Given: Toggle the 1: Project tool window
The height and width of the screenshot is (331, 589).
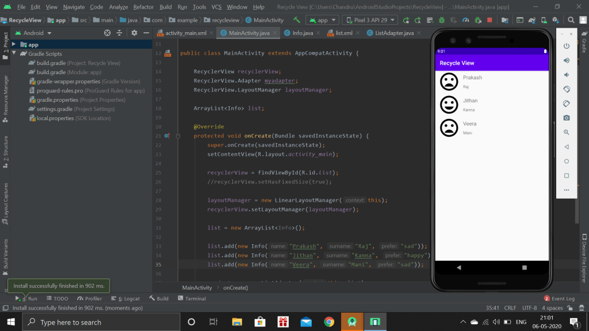Looking at the screenshot, I should [x=5, y=42].
